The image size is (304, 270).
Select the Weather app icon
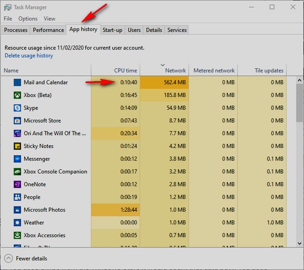(x=17, y=223)
